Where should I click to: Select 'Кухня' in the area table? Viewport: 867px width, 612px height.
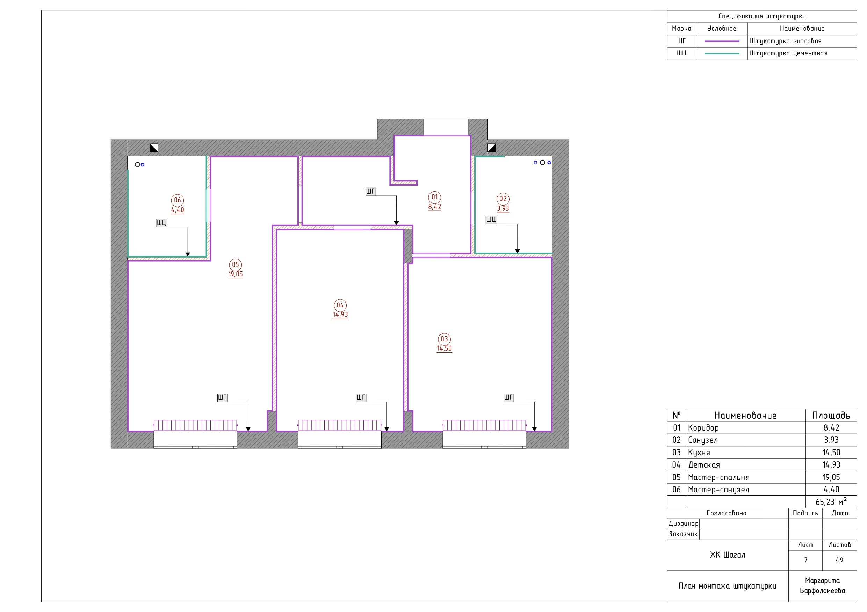tap(699, 453)
